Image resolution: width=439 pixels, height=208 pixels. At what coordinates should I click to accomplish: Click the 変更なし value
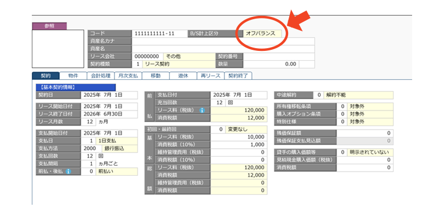pyautogui.click(x=246, y=130)
